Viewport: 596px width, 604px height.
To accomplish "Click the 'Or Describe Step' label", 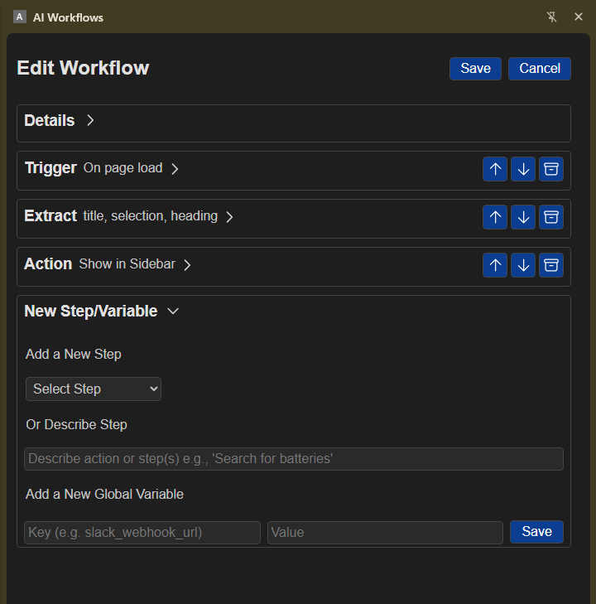I will [x=76, y=425].
